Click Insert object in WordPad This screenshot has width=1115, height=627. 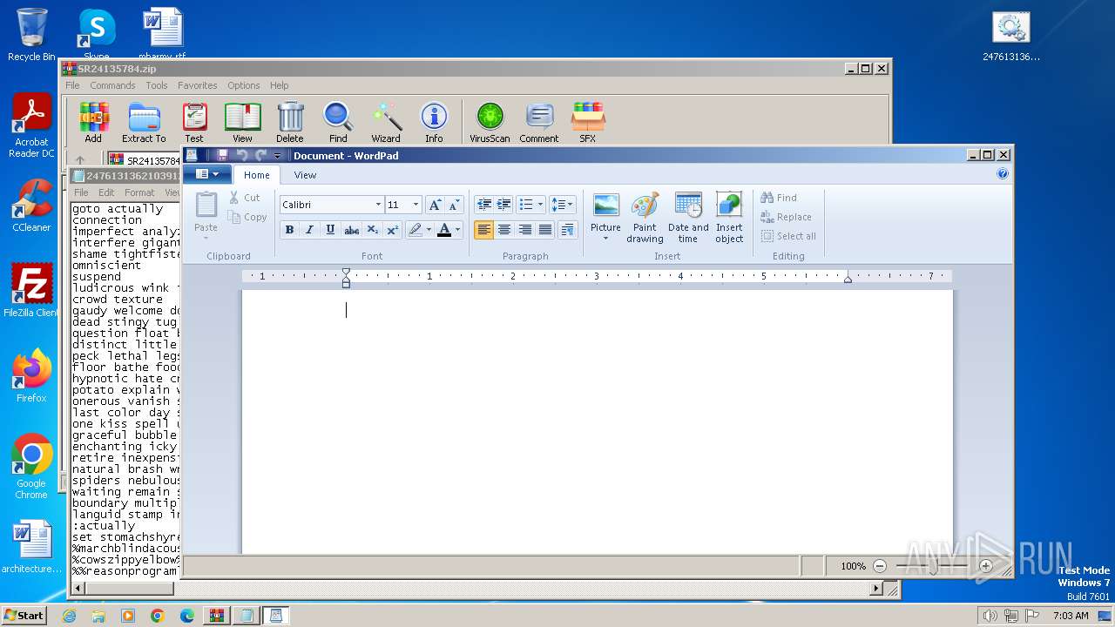[x=729, y=218]
